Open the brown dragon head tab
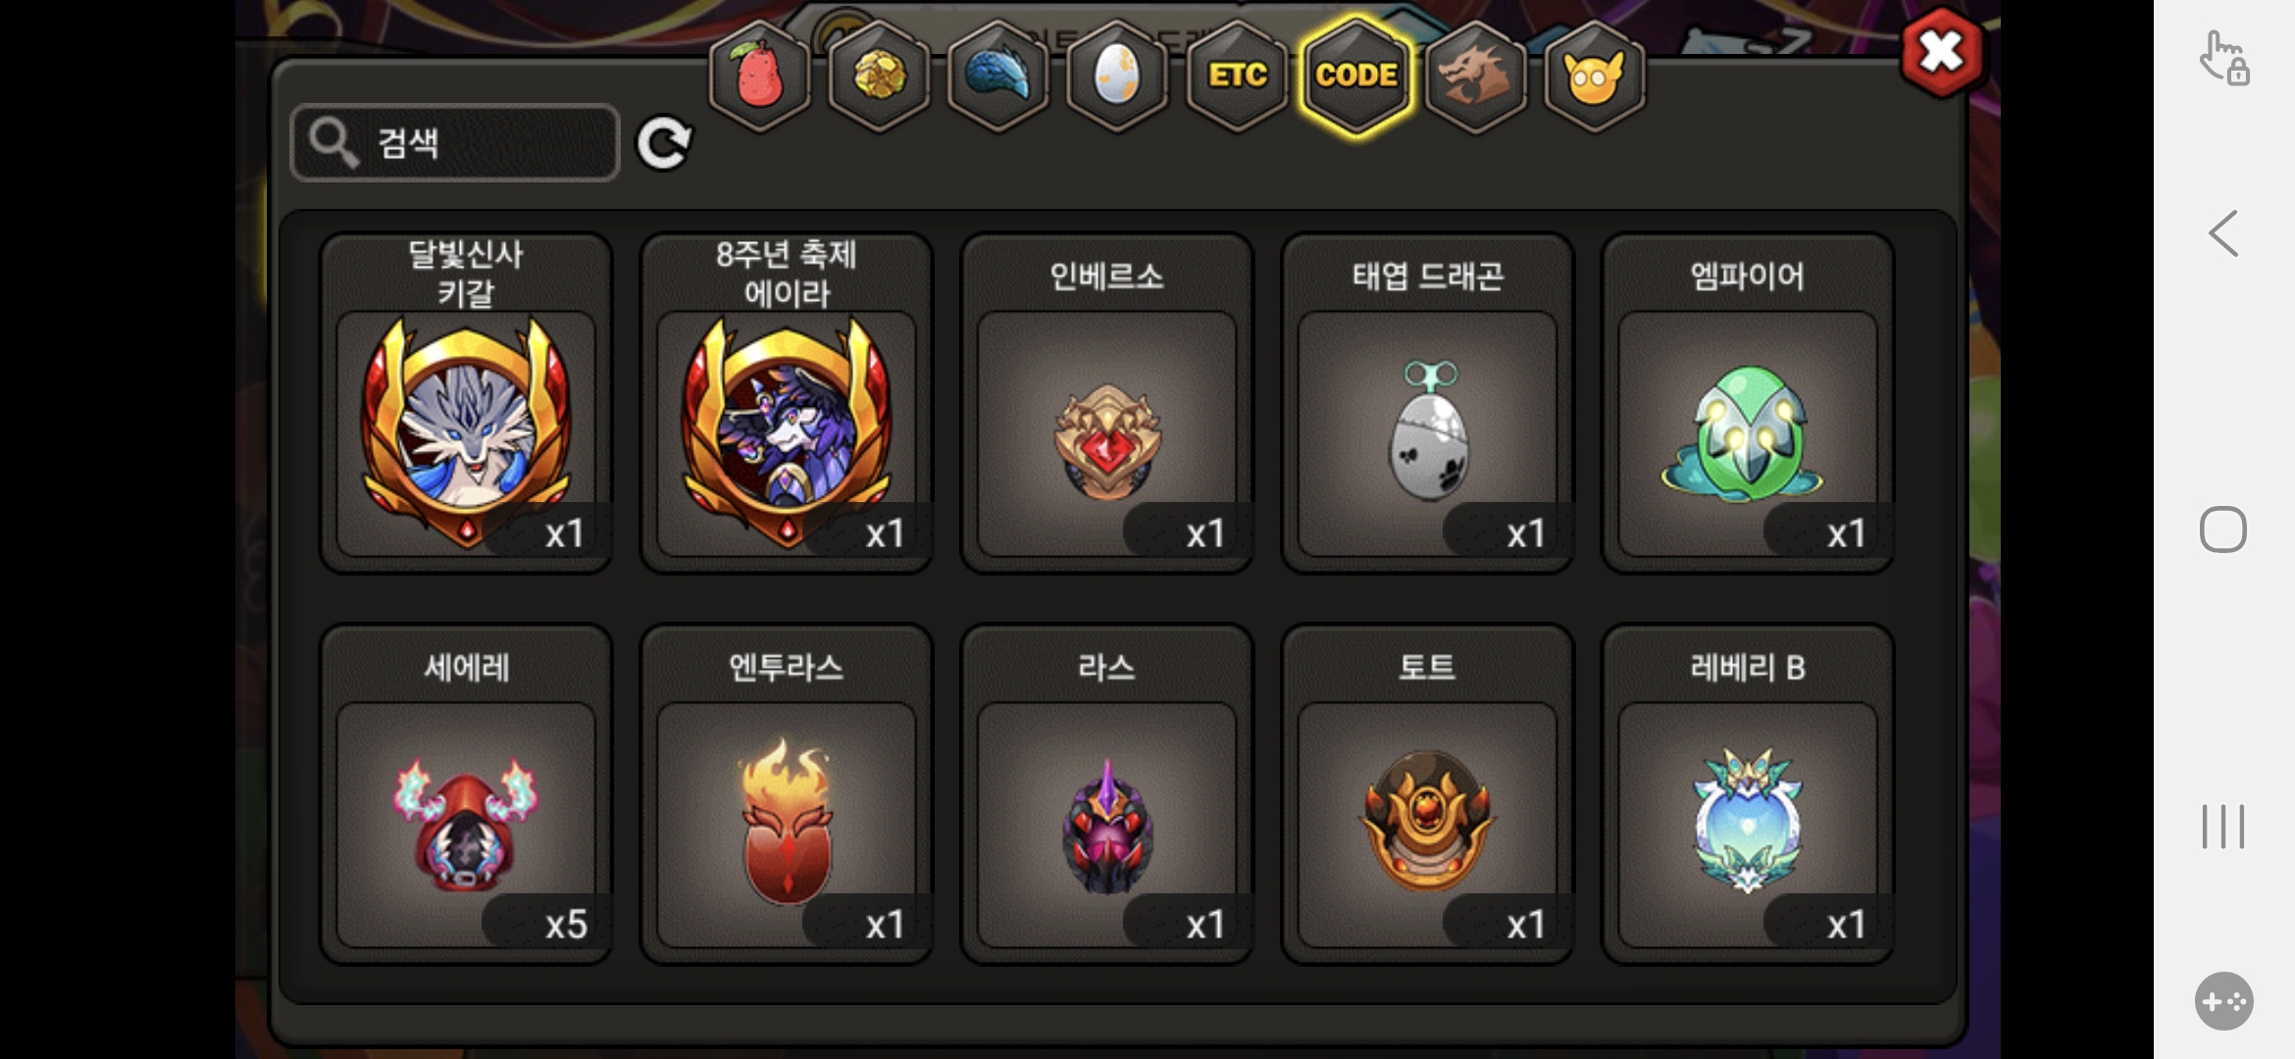Screen dimensions: 2295x1059 [1475, 76]
